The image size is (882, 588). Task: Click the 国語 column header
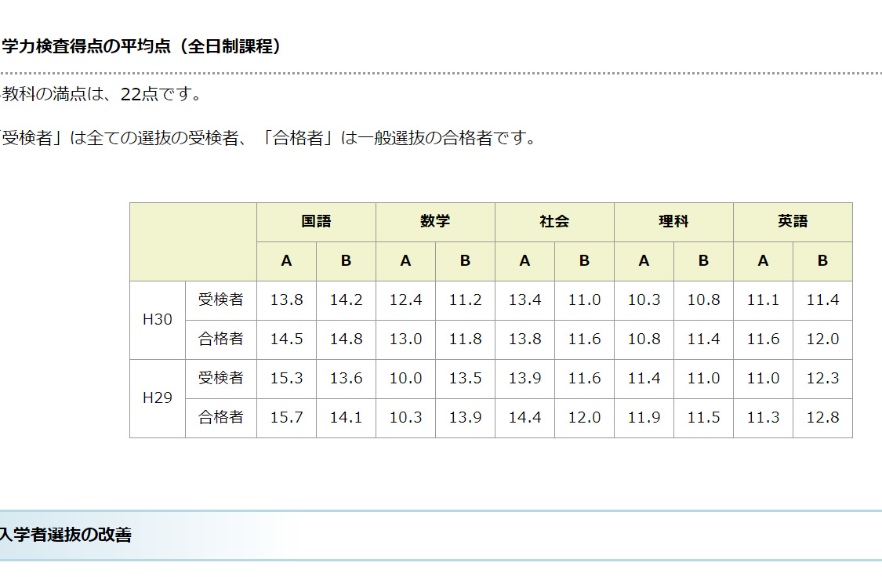coord(316,222)
